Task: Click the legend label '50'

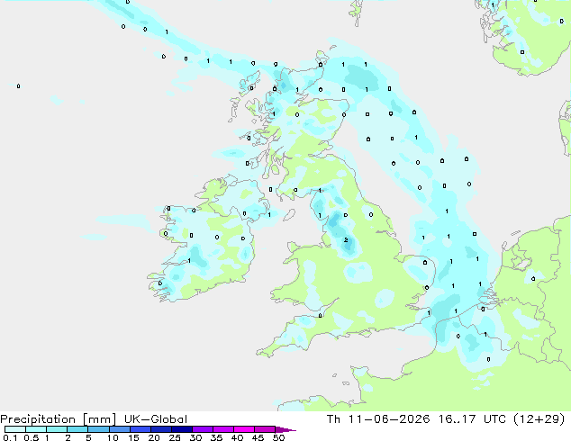Action: (278, 437)
